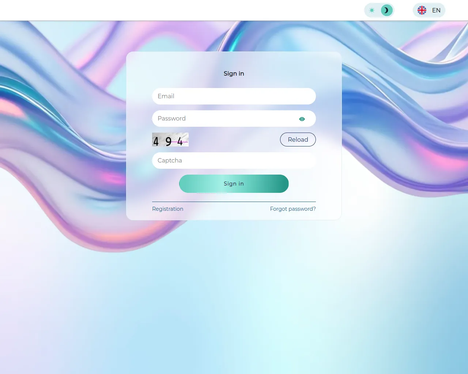Viewport: 468px width, 374px height.
Task: Show password with the eye icon
Action: click(302, 119)
